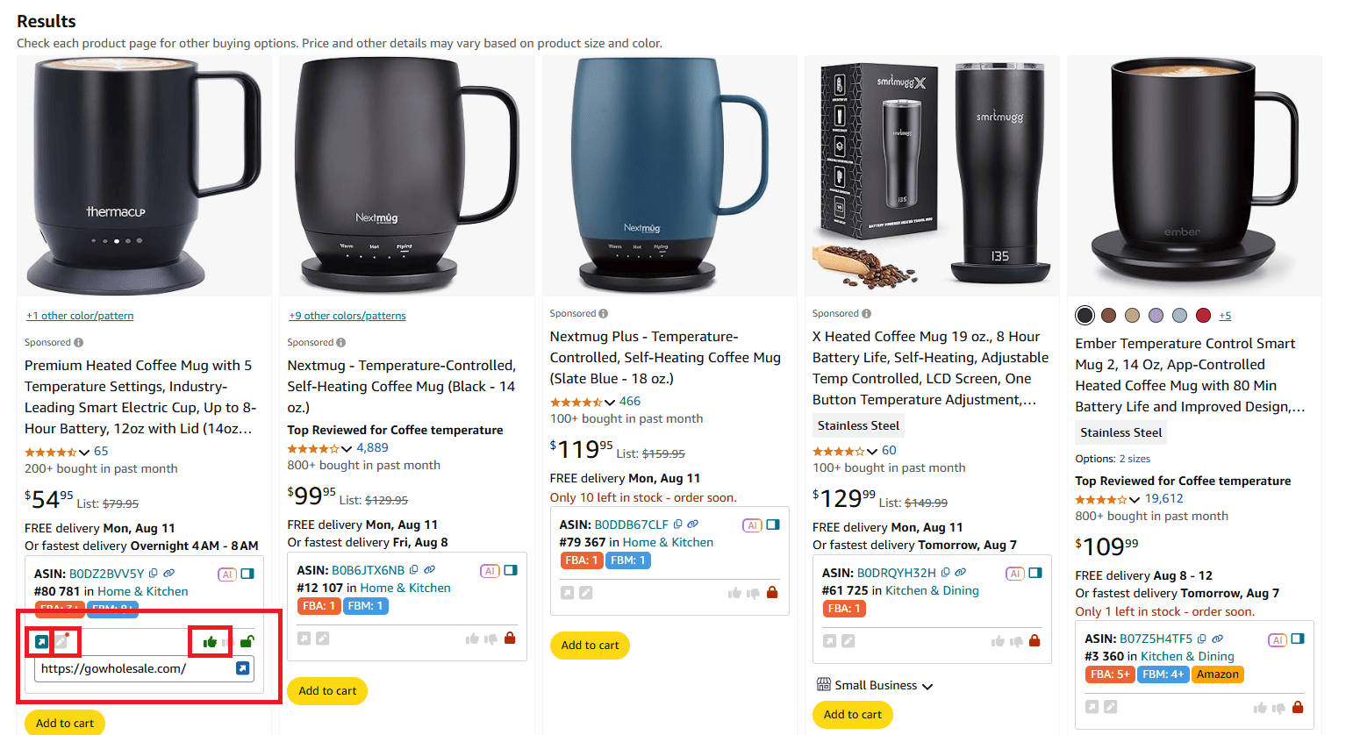Give a thumbs up to the Thermacup product

[x=211, y=641]
